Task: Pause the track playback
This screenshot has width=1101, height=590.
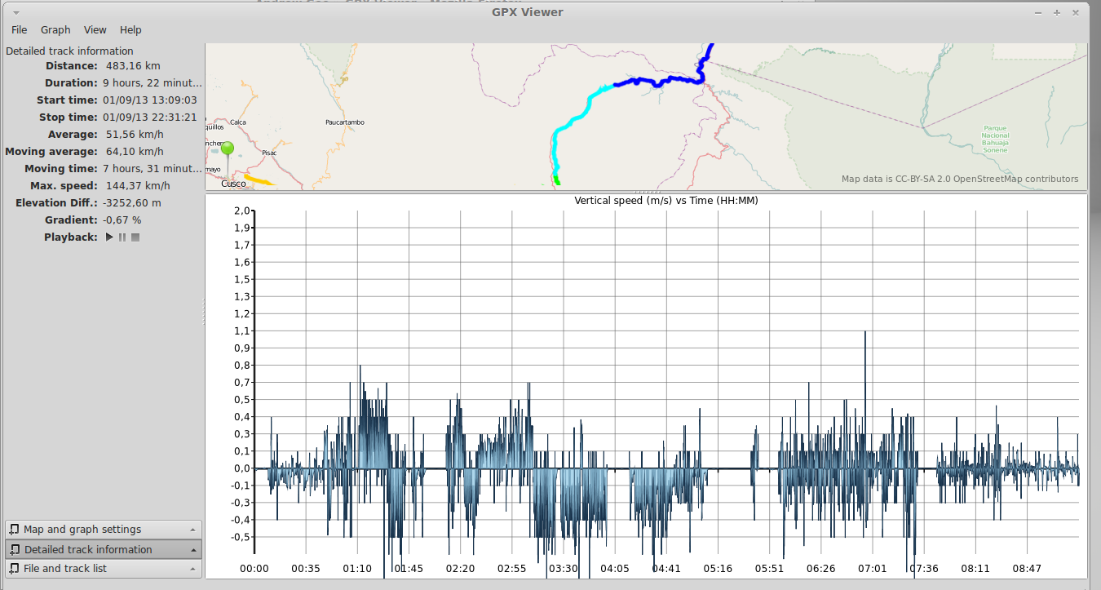Action: click(122, 237)
